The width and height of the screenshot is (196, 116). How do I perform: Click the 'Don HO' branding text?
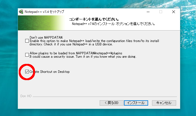(x=26, y=96)
